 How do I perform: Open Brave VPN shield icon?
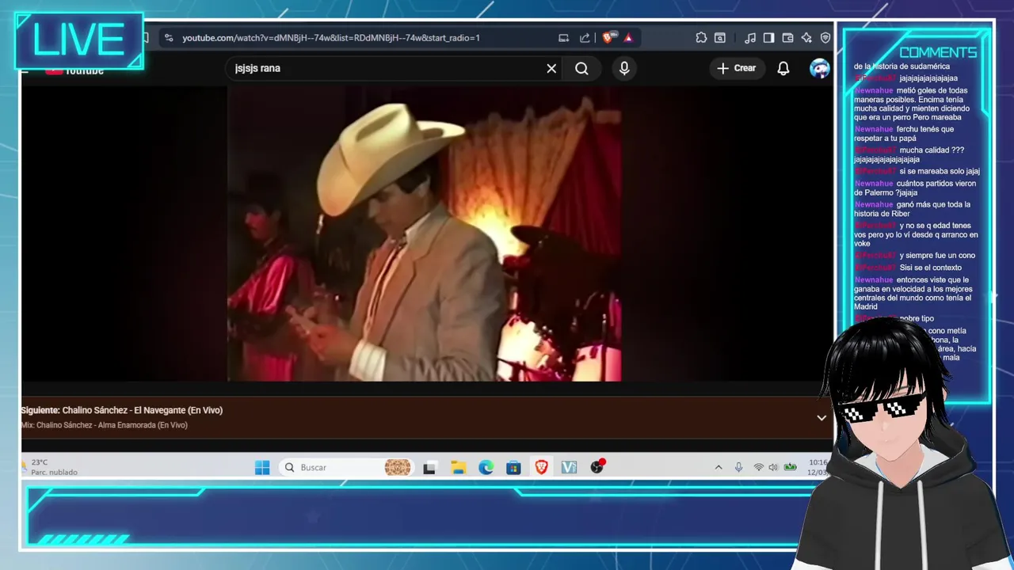[x=825, y=38]
